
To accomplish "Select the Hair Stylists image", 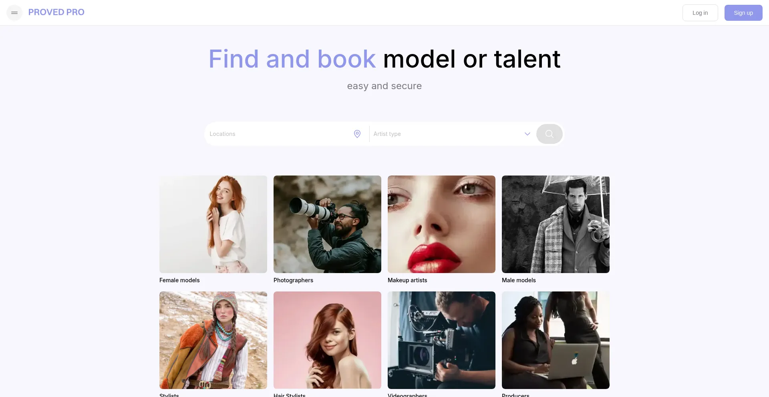I will (x=327, y=340).
